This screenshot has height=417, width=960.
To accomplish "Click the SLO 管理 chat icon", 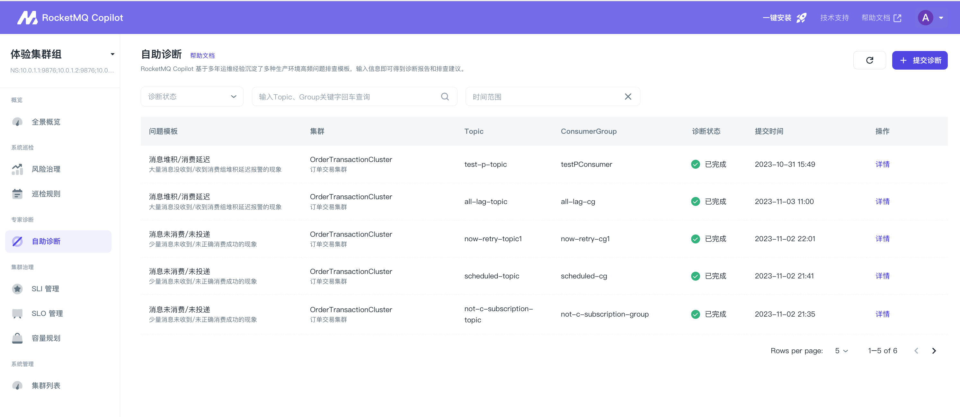I will point(17,314).
